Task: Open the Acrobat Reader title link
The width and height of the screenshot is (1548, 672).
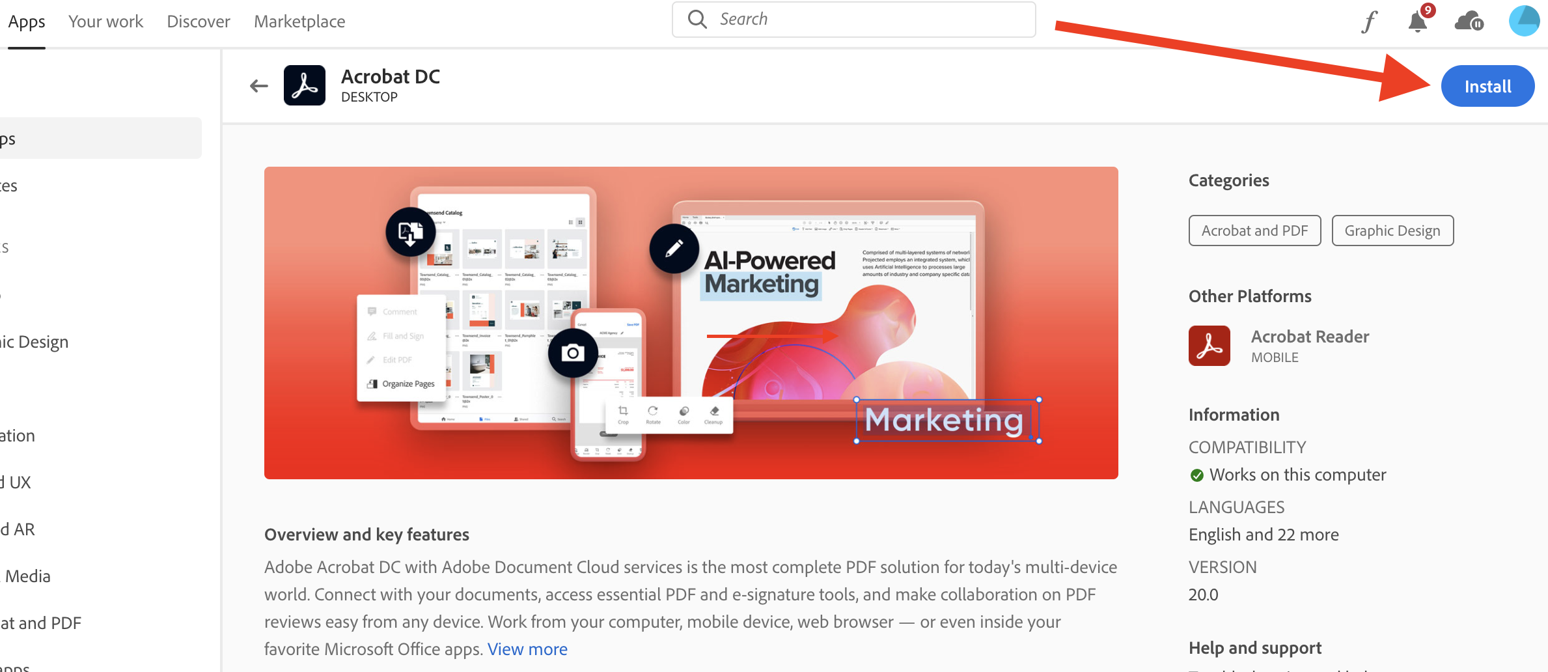Action: coord(1310,337)
